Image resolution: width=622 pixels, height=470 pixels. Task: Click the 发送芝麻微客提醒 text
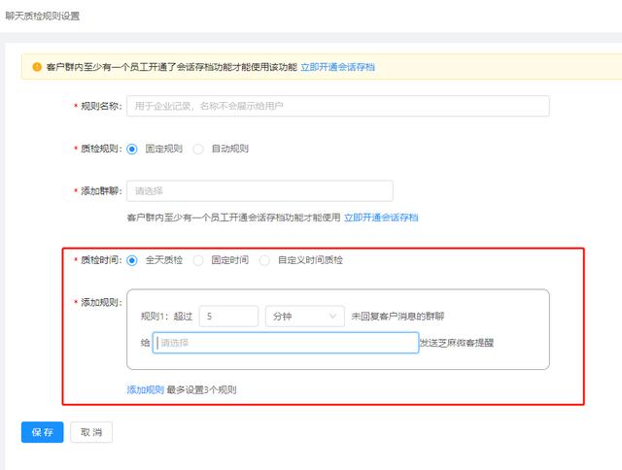(457, 343)
